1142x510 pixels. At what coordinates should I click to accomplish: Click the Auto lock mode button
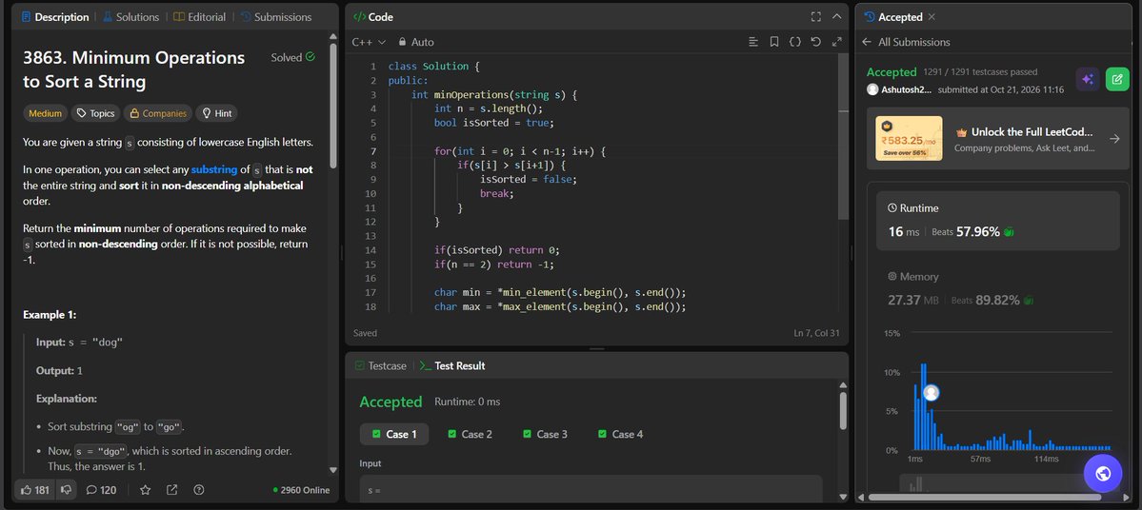[416, 42]
